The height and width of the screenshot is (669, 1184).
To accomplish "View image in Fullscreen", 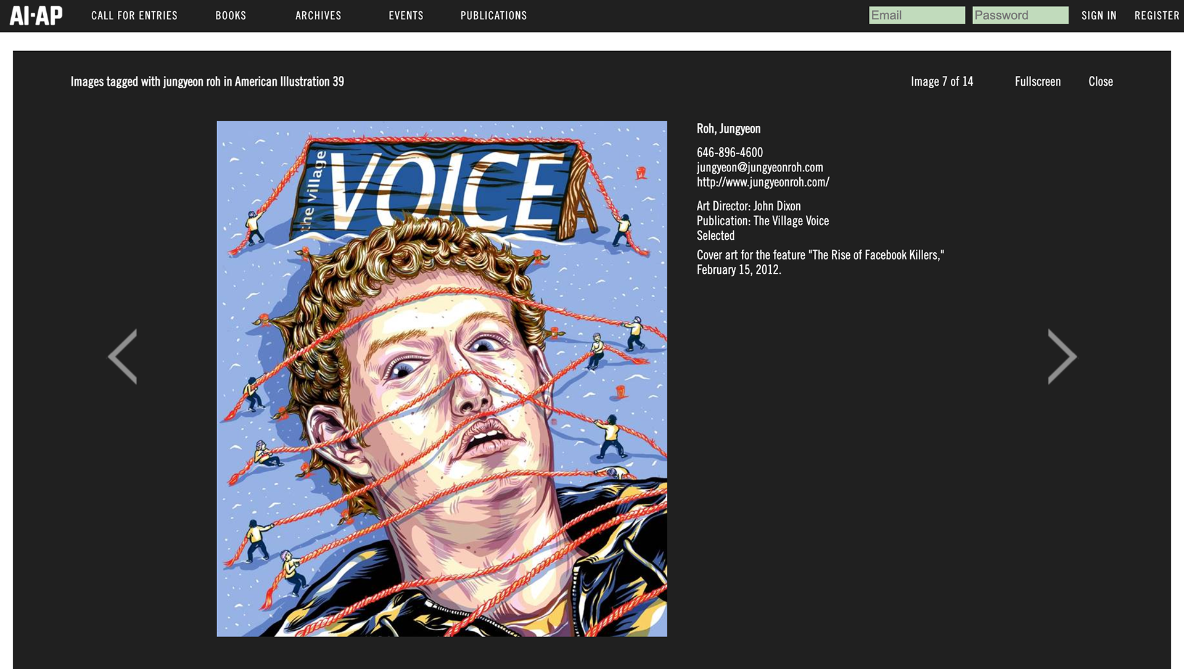I will pos(1037,81).
